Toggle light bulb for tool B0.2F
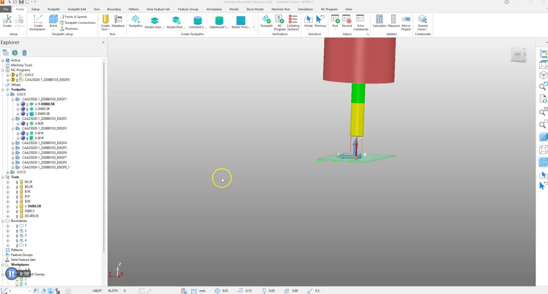The width and height of the screenshot is (548, 294). [17, 182]
